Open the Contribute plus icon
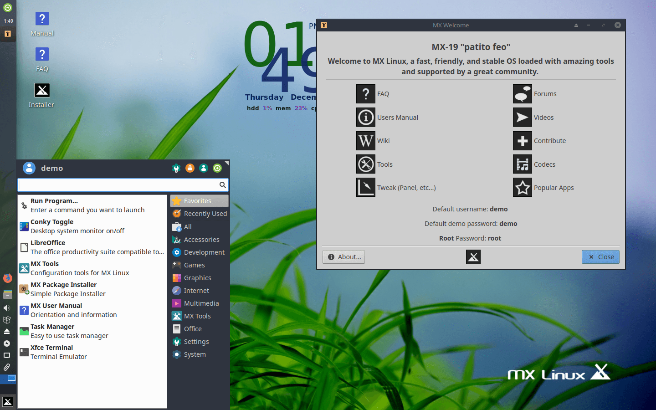Viewport: 656px width, 410px height. tap(523, 141)
